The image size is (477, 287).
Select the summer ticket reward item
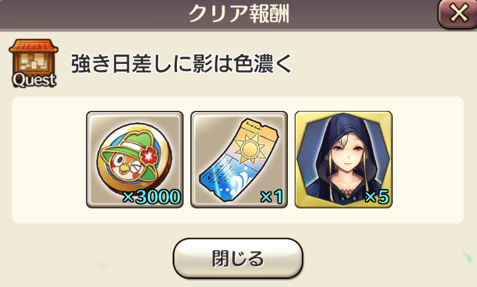[x=239, y=160]
